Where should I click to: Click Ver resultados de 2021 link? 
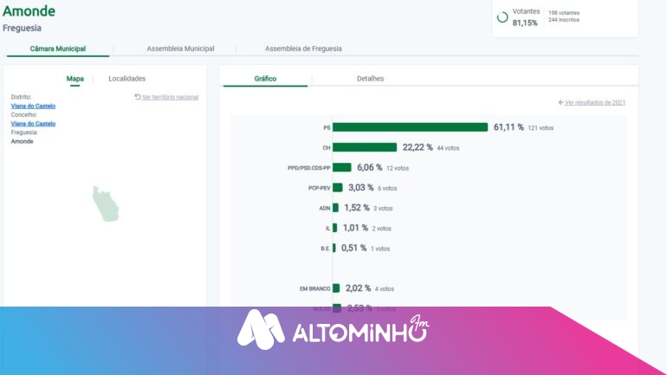[x=595, y=102]
